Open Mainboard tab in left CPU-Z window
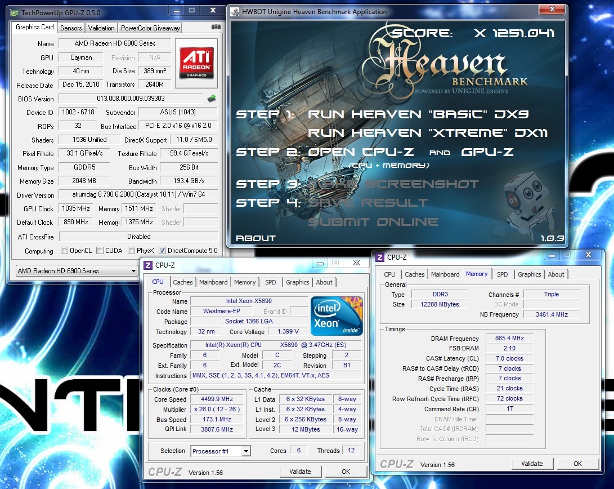 (x=213, y=282)
